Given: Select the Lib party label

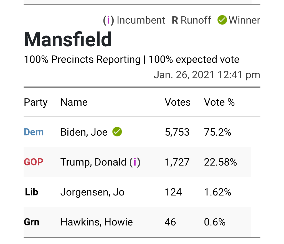Looking at the screenshot, I should pyautogui.click(x=32, y=192).
